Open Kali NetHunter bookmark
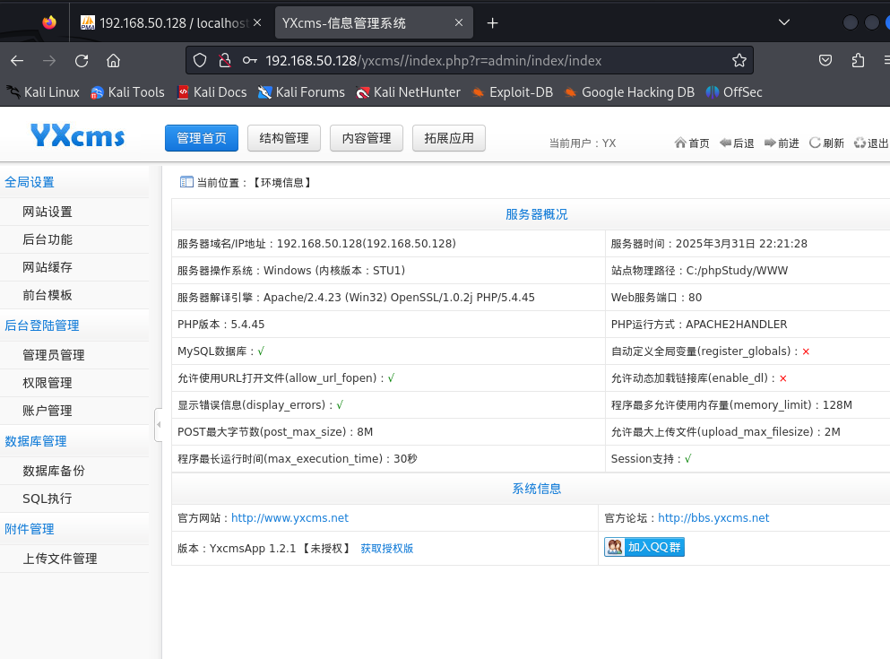890x659 pixels. point(408,92)
